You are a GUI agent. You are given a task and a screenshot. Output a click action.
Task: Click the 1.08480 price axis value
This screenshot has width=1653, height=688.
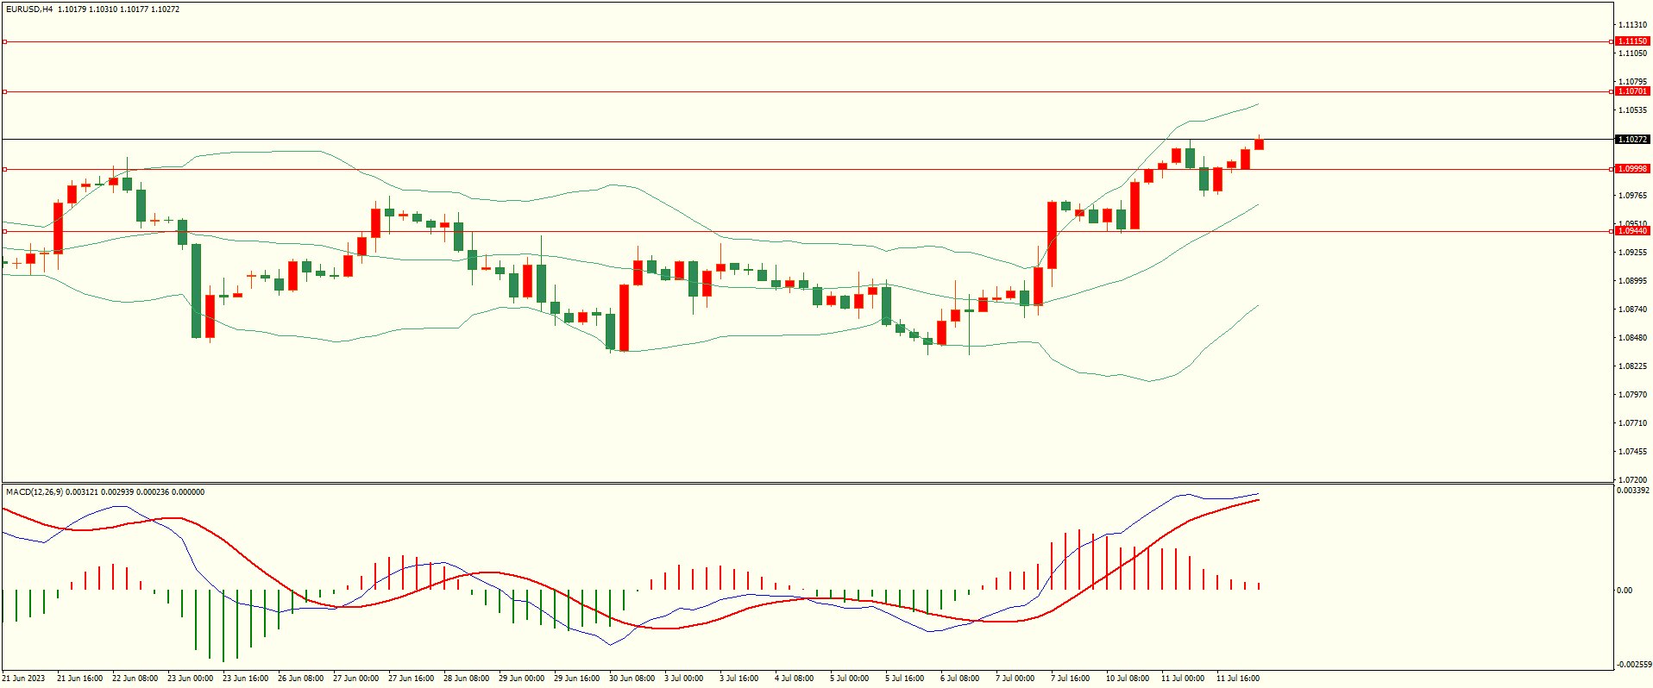click(1632, 338)
